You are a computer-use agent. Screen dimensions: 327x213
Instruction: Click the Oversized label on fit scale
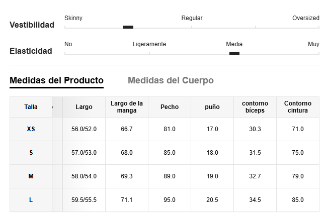pos(306,18)
